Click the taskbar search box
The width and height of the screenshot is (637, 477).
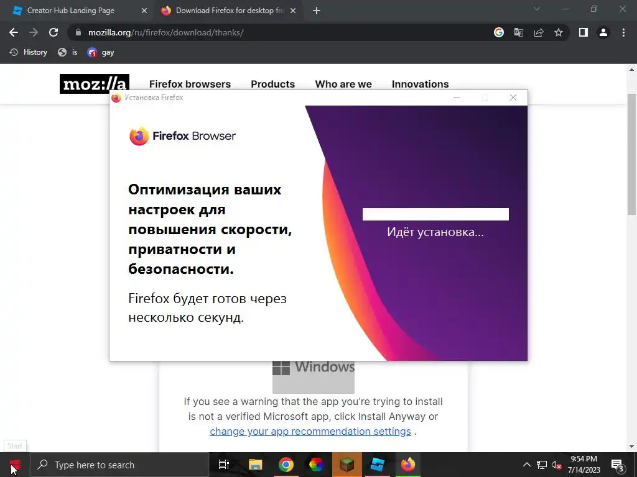(119, 465)
